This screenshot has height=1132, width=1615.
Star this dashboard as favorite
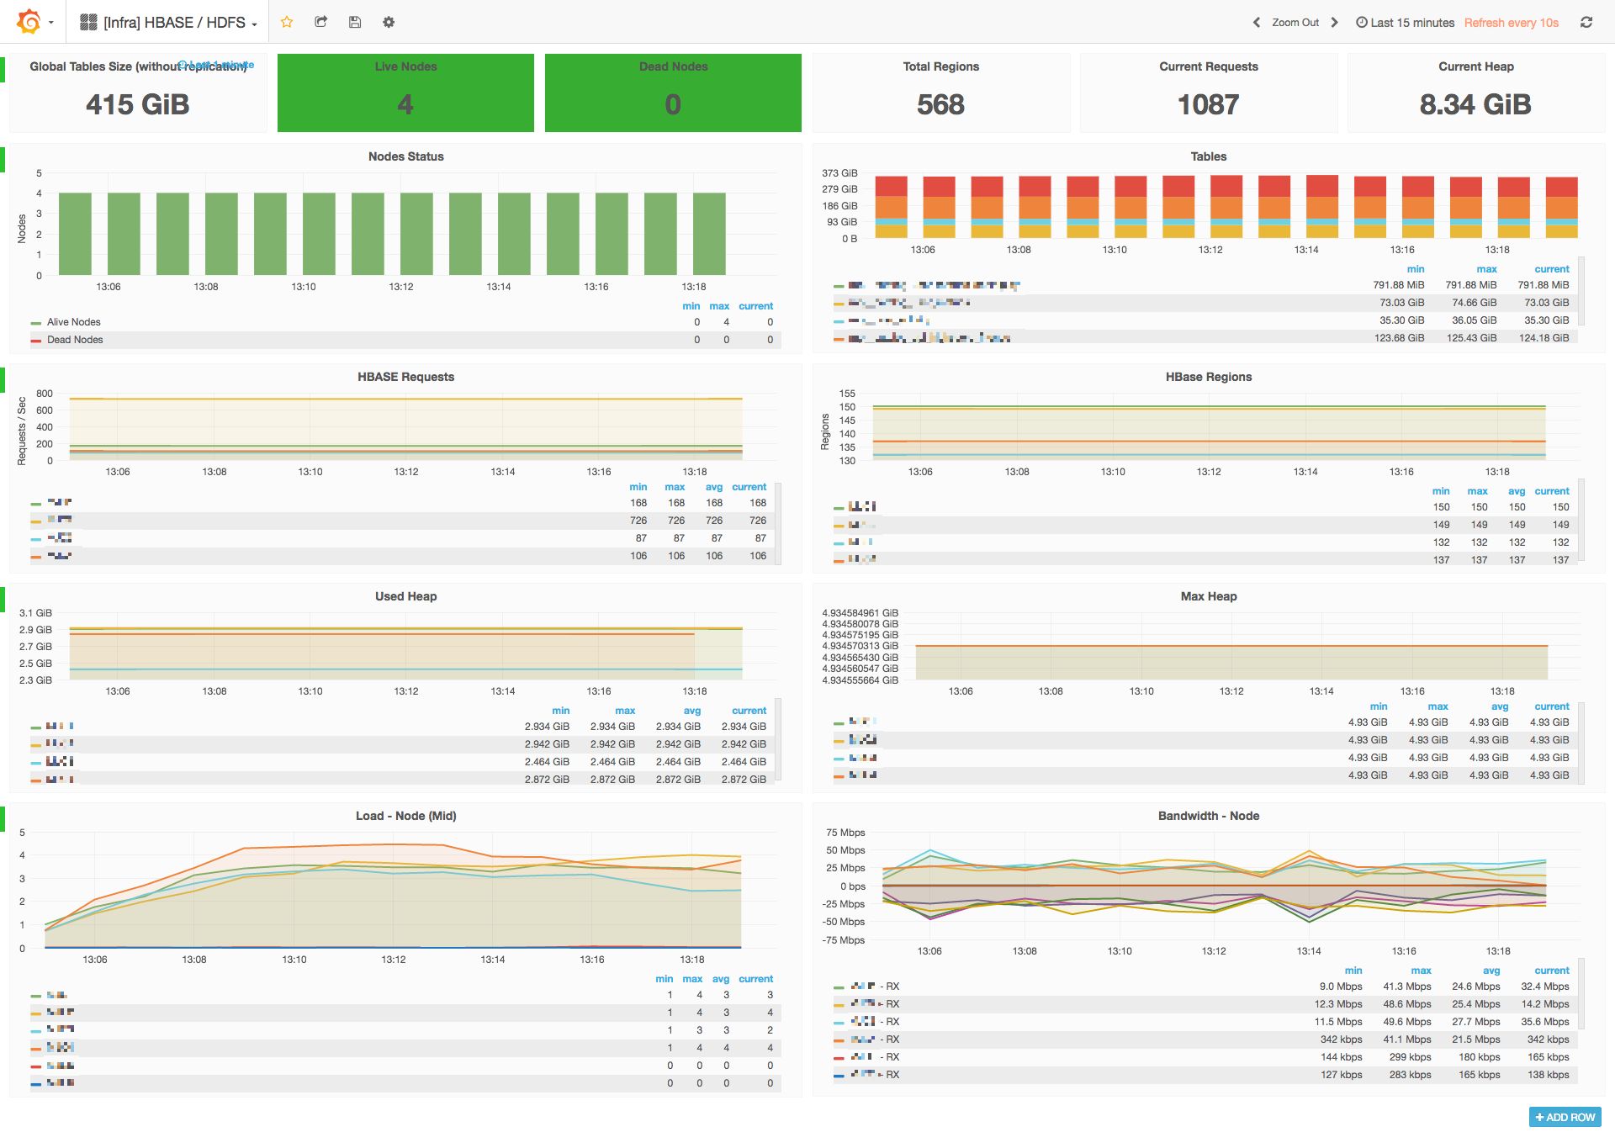pyautogui.click(x=287, y=23)
